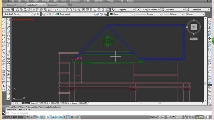
Task: Click the vertical scrollbar down arrow
Action: point(205,100)
